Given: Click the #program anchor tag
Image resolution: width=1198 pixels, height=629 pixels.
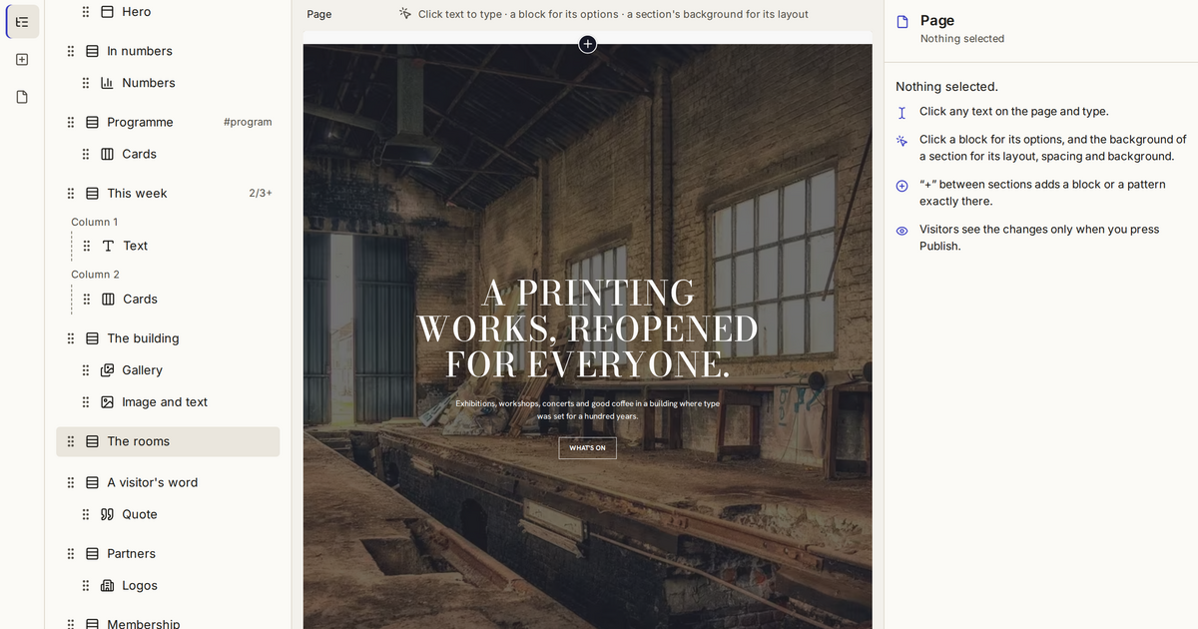Looking at the screenshot, I should [x=248, y=122].
